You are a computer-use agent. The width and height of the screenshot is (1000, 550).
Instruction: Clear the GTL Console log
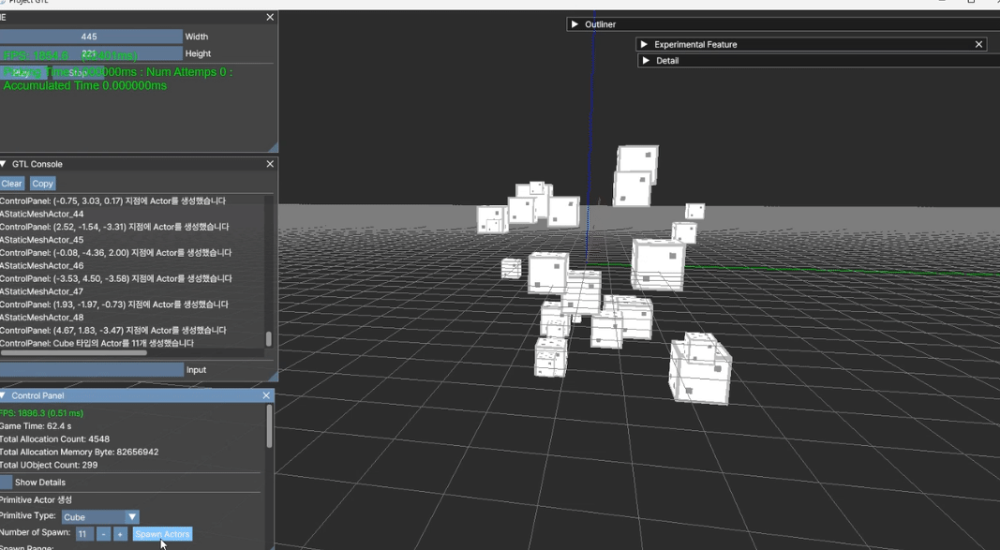(x=11, y=184)
